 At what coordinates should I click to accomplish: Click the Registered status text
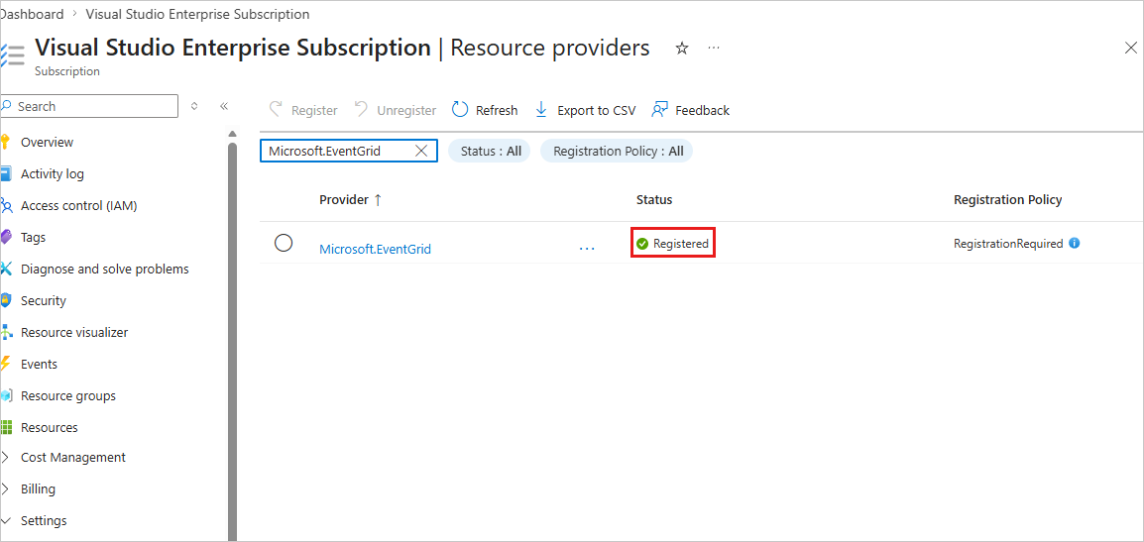(x=681, y=244)
